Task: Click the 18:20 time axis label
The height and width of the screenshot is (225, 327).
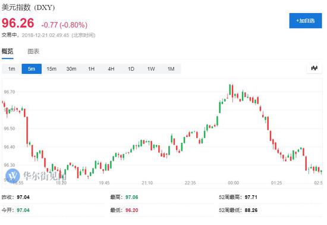Action: click(x=61, y=183)
